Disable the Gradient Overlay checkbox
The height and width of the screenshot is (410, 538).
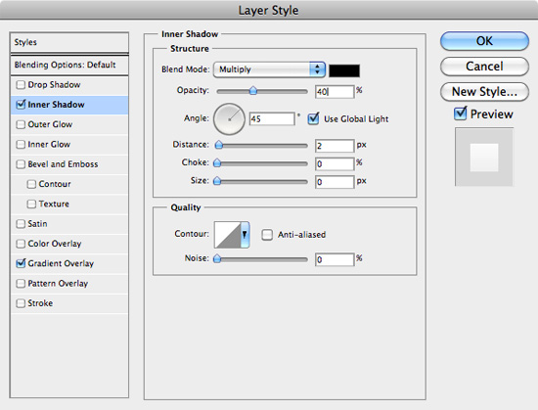click(x=21, y=263)
